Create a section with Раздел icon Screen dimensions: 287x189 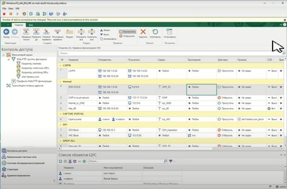point(69,32)
